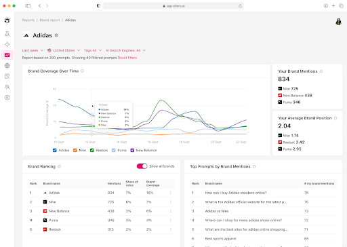Open the user profile avatar

338,22
